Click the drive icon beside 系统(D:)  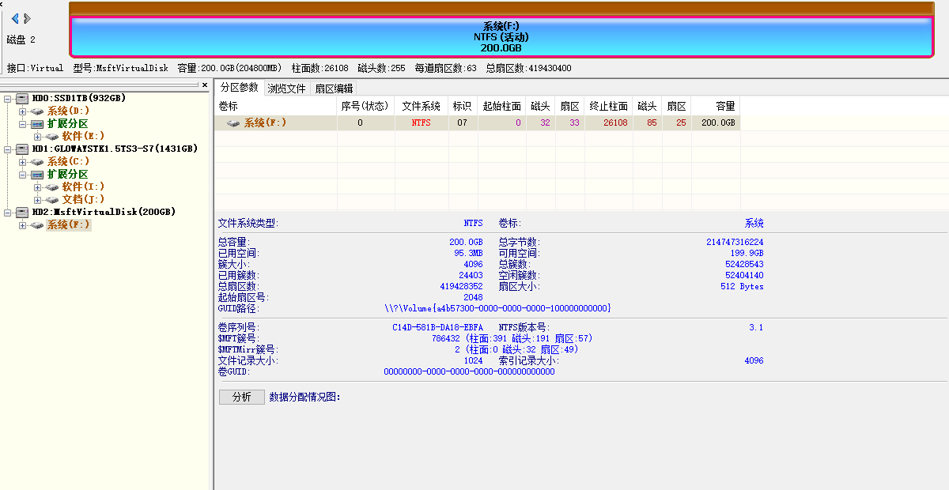(x=38, y=111)
